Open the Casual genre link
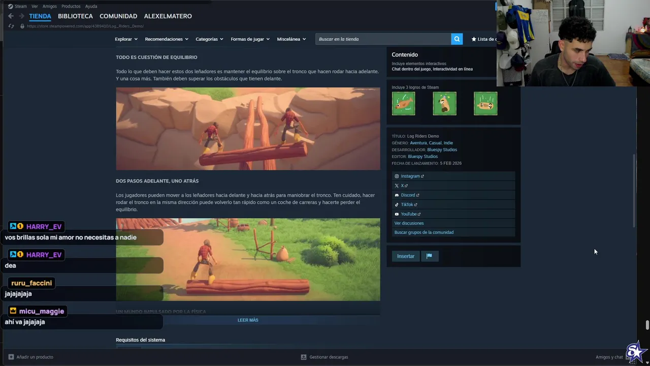650x366 pixels. (x=435, y=143)
